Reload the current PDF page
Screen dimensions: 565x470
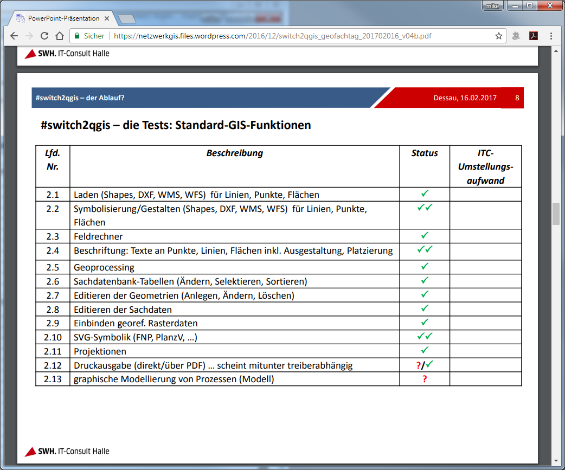(44, 36)
